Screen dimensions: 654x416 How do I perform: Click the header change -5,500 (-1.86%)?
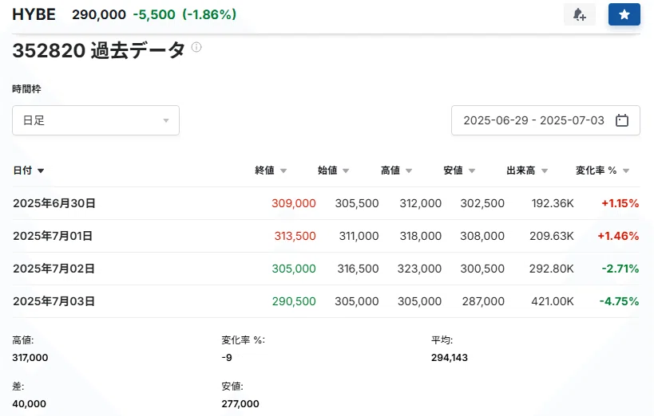(x=184, y=14)
